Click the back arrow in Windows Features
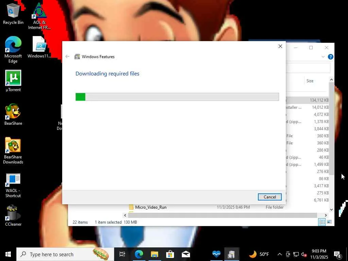 point(68,57)
